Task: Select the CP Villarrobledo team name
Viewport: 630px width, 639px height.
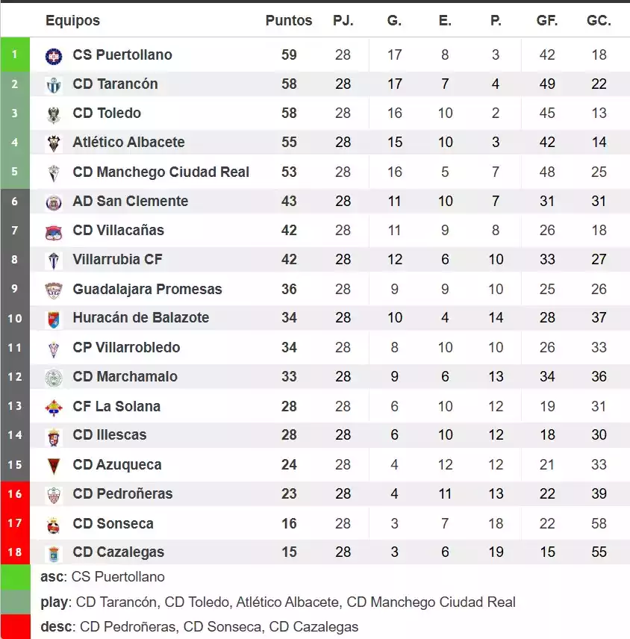Action: (x=126, y=347)
